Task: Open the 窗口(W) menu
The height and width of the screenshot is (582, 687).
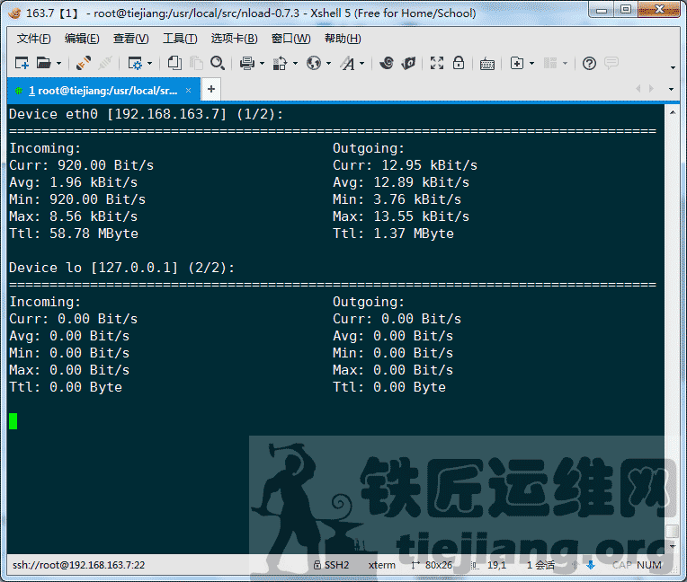Action: pos(291,39)
